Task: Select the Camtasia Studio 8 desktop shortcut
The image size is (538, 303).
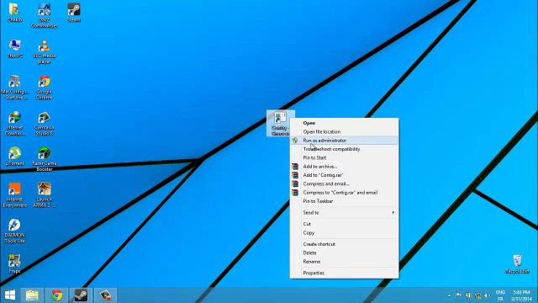Action: pyautogui.click(x=45, y=124)
